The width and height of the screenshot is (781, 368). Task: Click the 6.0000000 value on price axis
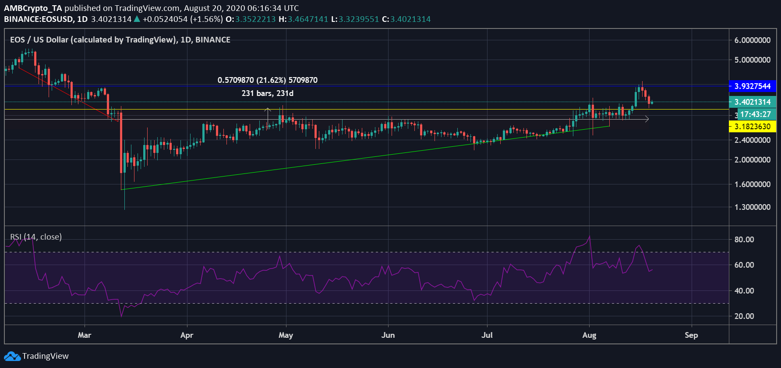tap(752, 40)
